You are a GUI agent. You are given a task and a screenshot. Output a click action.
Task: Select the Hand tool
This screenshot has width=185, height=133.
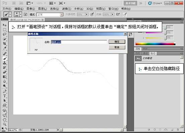coord(5,120)
